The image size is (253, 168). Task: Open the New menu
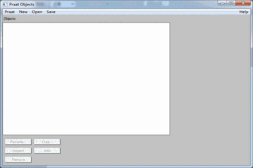23,12
